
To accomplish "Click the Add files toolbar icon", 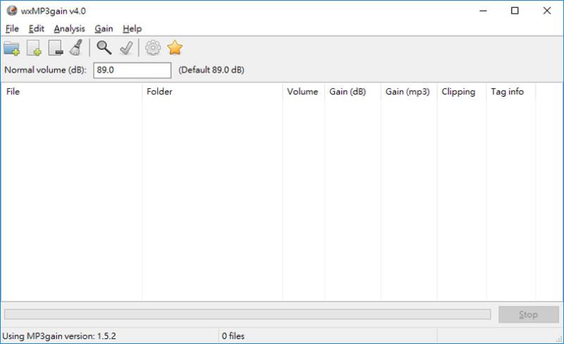I will [34, 48].
